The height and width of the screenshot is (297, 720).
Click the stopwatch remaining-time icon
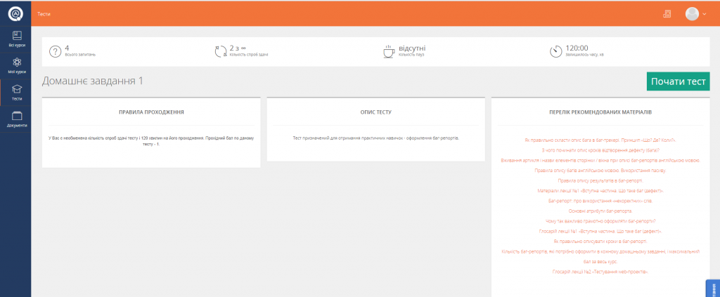tap(556, 51)
